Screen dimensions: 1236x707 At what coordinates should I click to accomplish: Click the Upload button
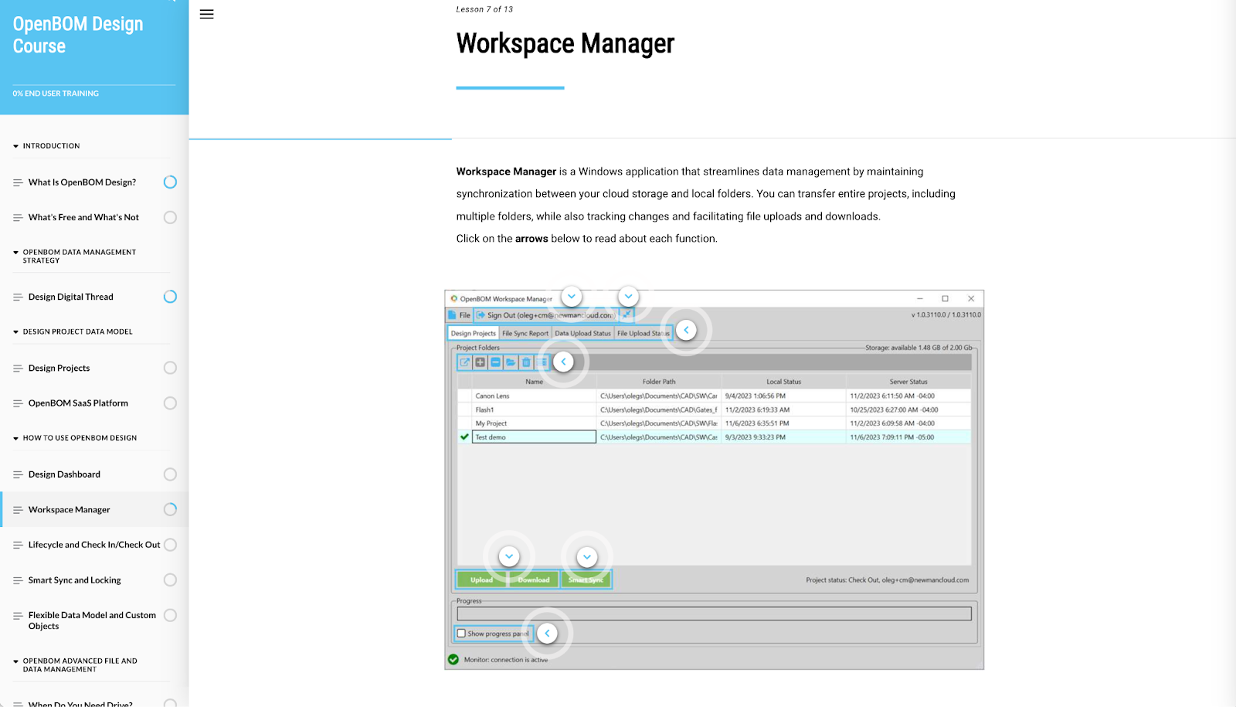(x=481, y=580)
